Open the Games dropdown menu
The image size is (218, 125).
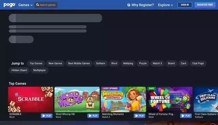tap(26, 5)
